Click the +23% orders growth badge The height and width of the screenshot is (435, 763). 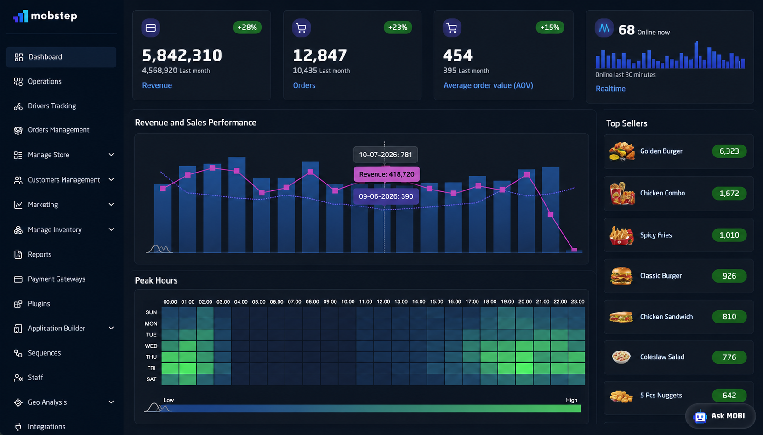click(x=398, y=28)
